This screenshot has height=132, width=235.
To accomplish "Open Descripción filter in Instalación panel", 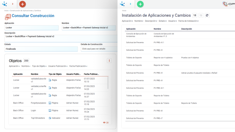I will pos(151,21).
